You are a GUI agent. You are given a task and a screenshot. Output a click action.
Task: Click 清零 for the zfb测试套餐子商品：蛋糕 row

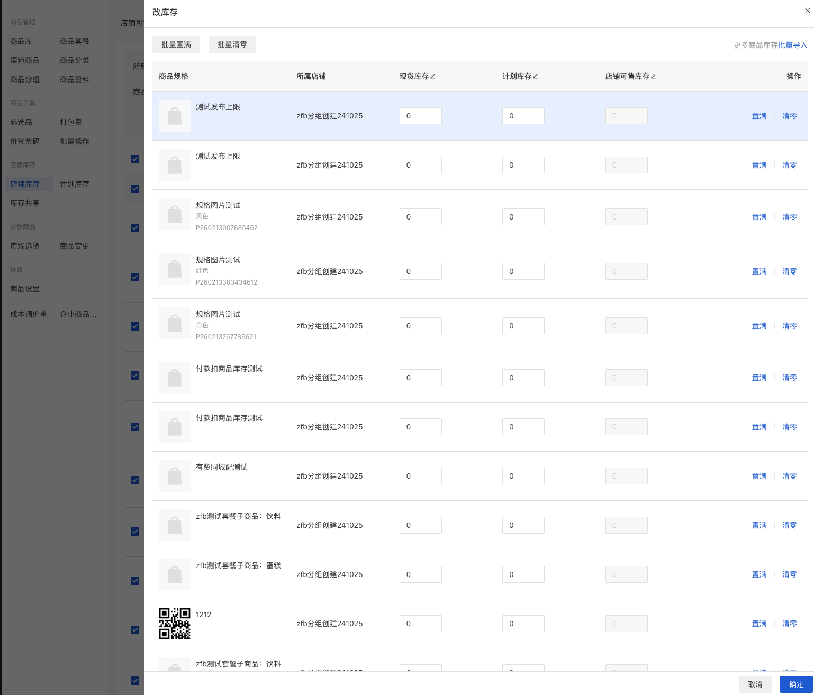tap(789, 574)
